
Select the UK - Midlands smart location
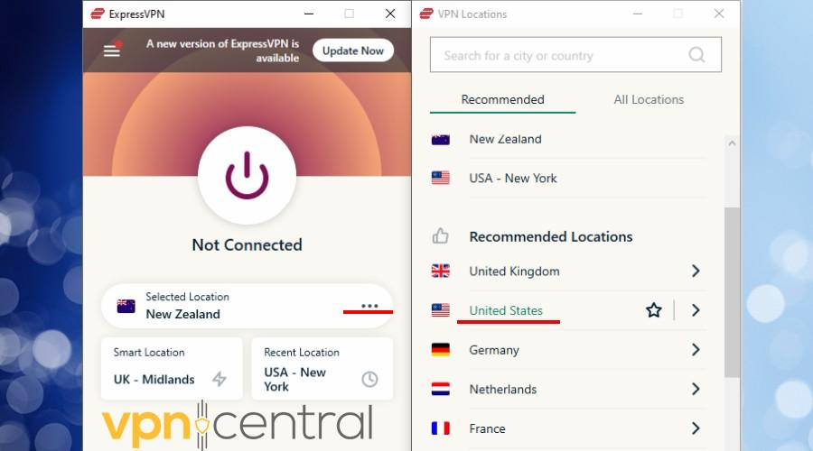(x=172, y=369)
